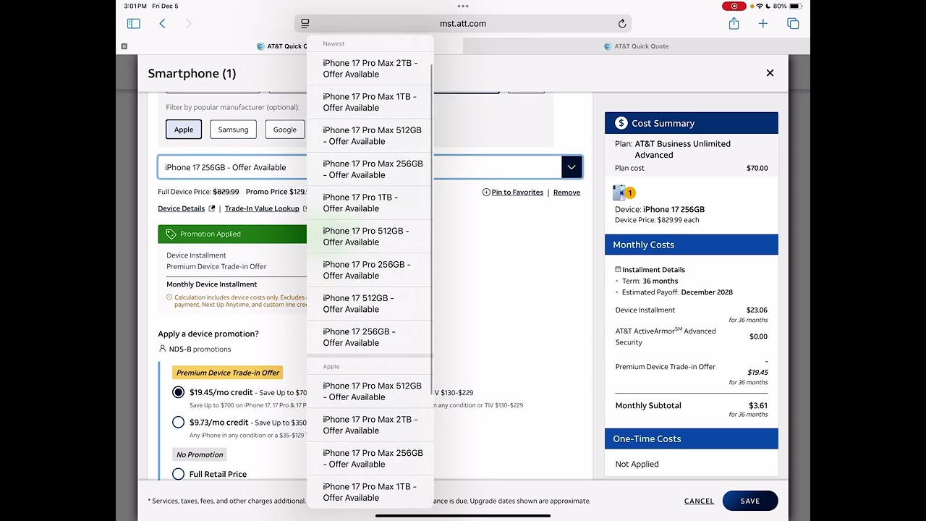The image size is (926, 521).
Task: Pick iPhone 17 Pro Max 1TB under Newest
Action: tap(370, 102)
